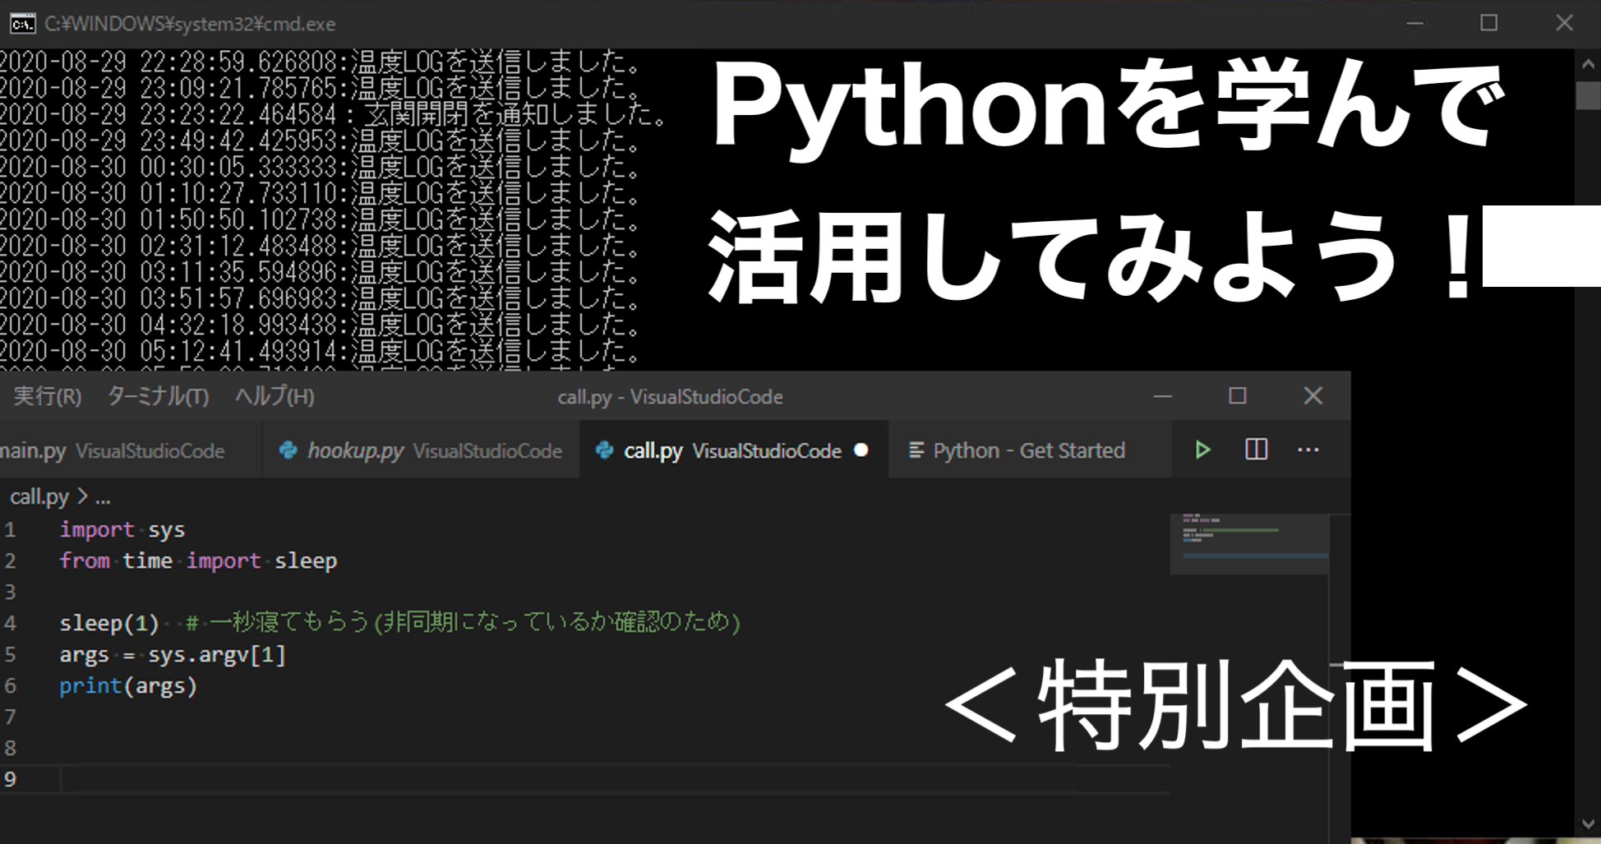
Task: Click the 'sleep(1)' call on line 4
Action: pos(109,623)
